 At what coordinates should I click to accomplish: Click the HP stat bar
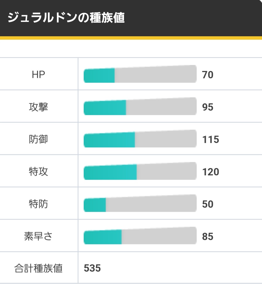[140, 74]
